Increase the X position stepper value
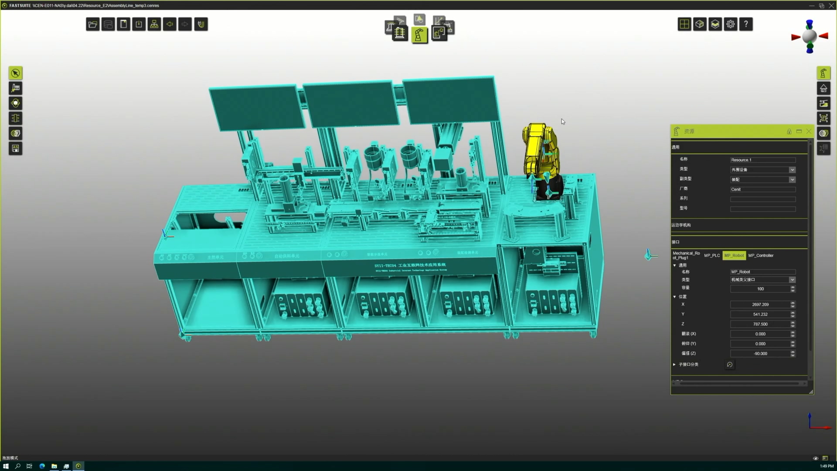Screen dimensions: 837x471 [x=793, y=303]
